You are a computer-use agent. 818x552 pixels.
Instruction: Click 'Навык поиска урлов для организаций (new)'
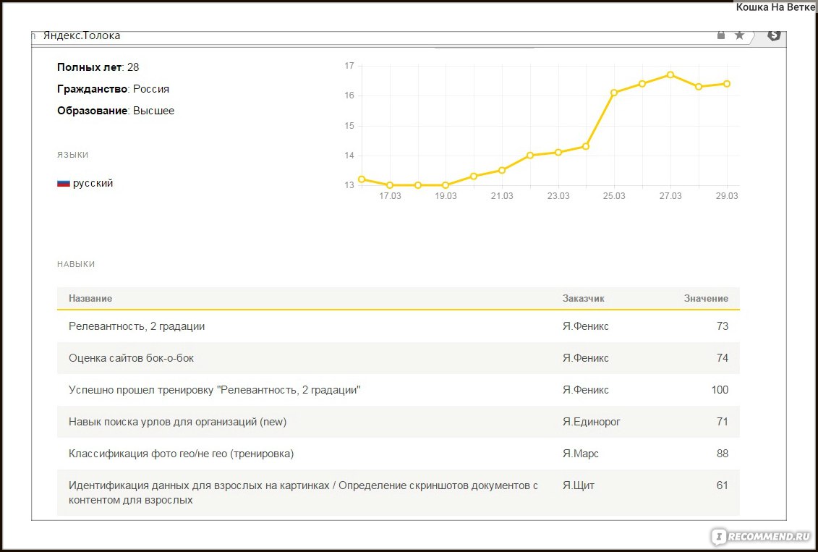click(x=177, y=422)
